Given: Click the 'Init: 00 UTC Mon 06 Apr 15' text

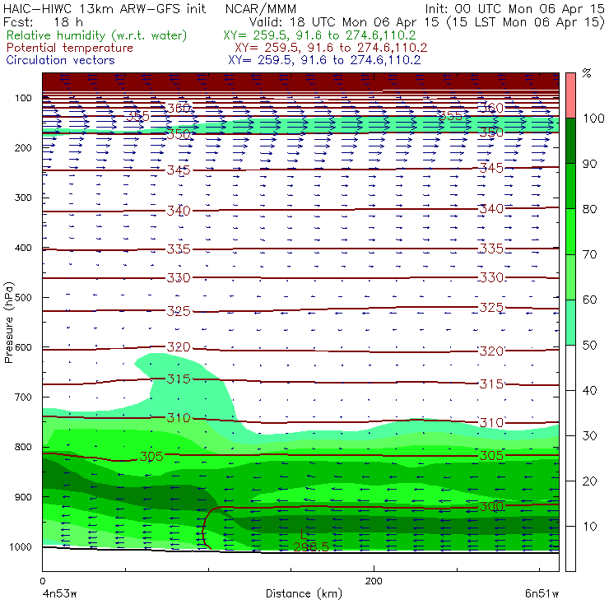Looking at the screenshot, I should (x=514, y=8).
